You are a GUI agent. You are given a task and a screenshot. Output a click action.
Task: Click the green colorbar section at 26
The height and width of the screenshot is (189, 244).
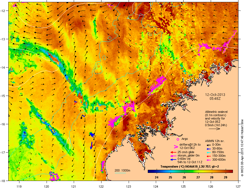tap(184, 171)
